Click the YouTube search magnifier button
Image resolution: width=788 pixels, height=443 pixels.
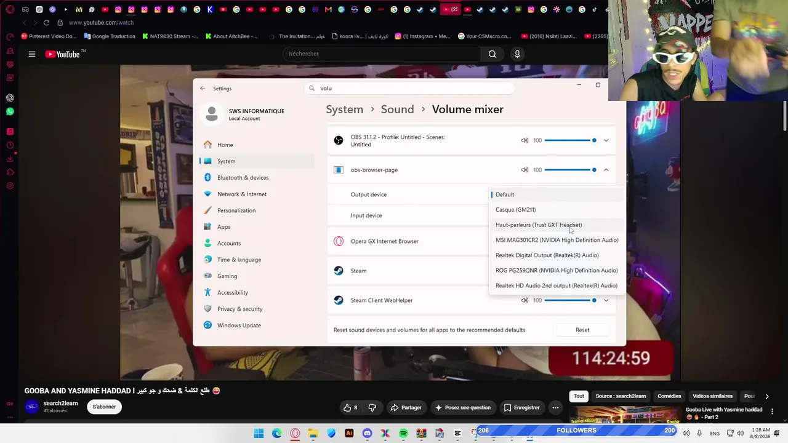[492, 54]
